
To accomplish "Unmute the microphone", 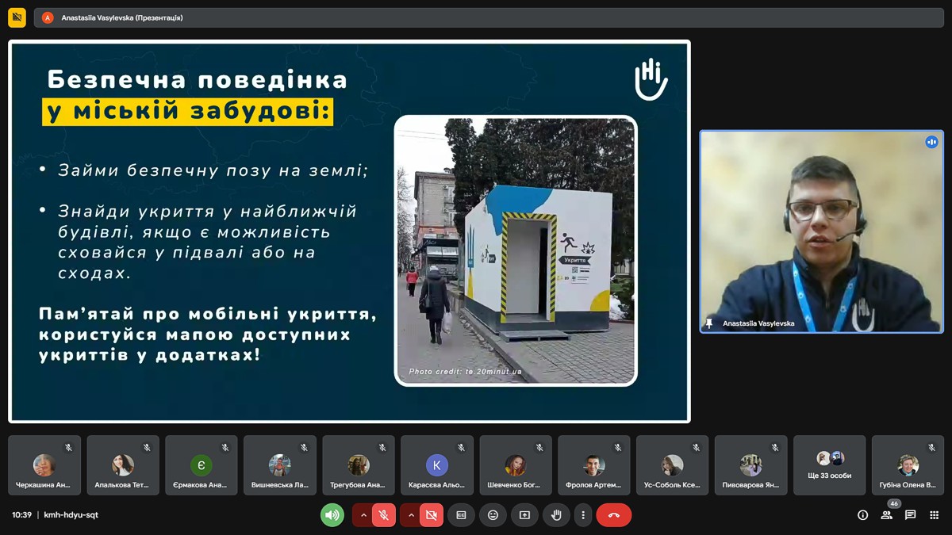I will click(383, 515).
